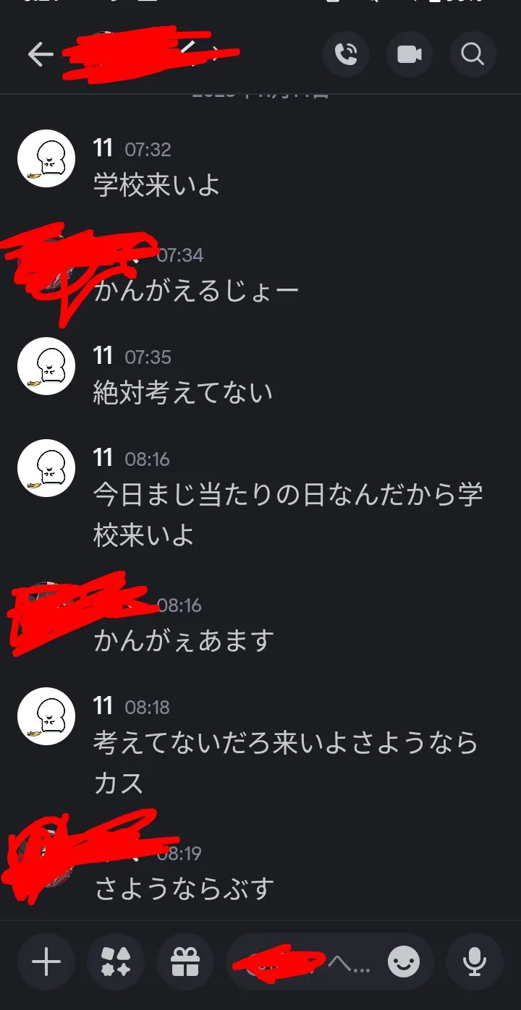Open avatar of 11 at 07:35

pos(46,365)
